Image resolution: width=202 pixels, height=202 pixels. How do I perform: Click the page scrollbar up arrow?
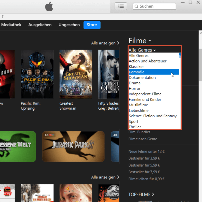click(x=201, y=33)
